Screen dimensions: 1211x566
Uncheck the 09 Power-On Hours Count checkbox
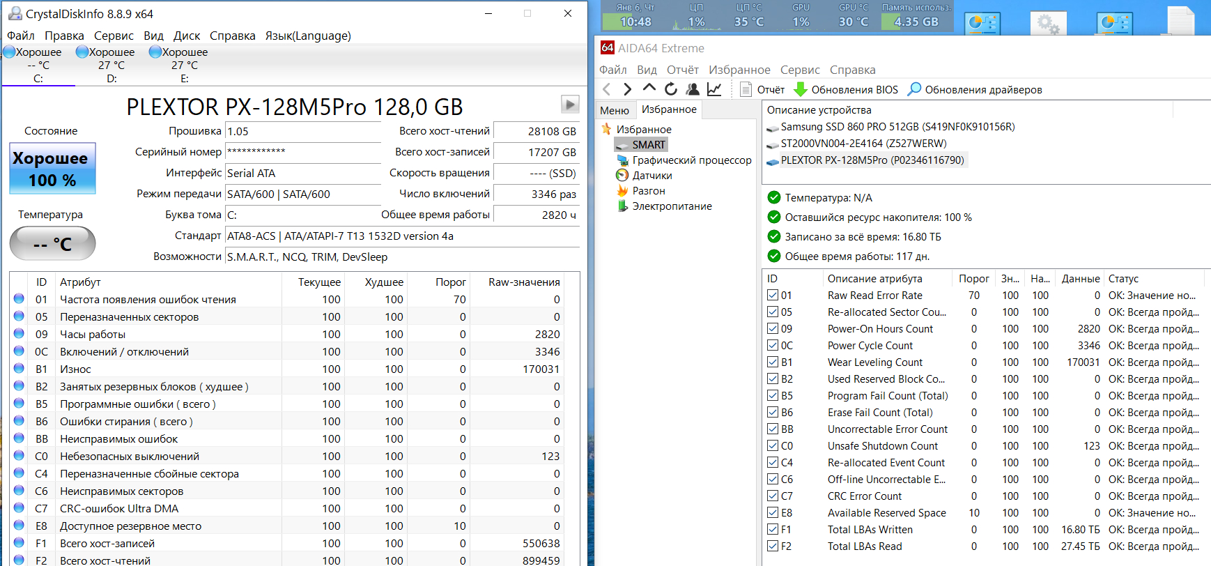click(773, 328)
